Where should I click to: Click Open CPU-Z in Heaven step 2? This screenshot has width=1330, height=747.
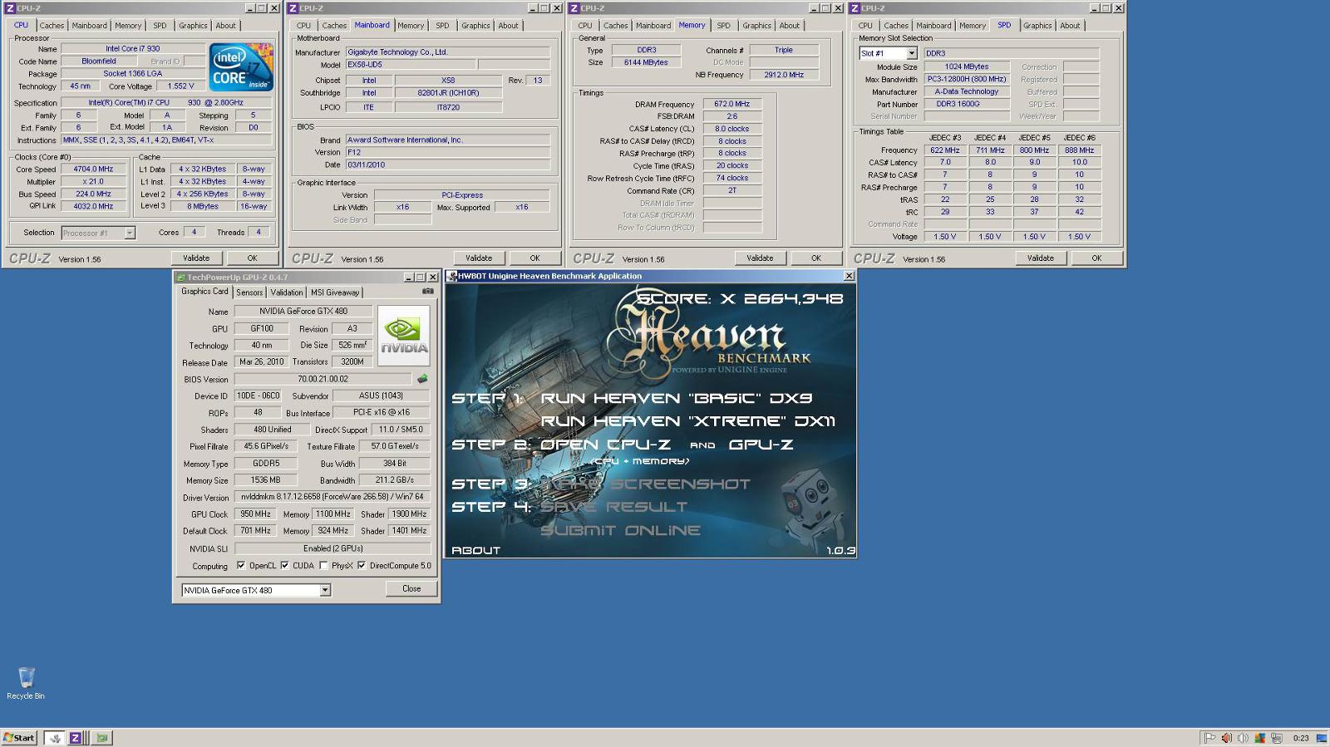(605, 445)
